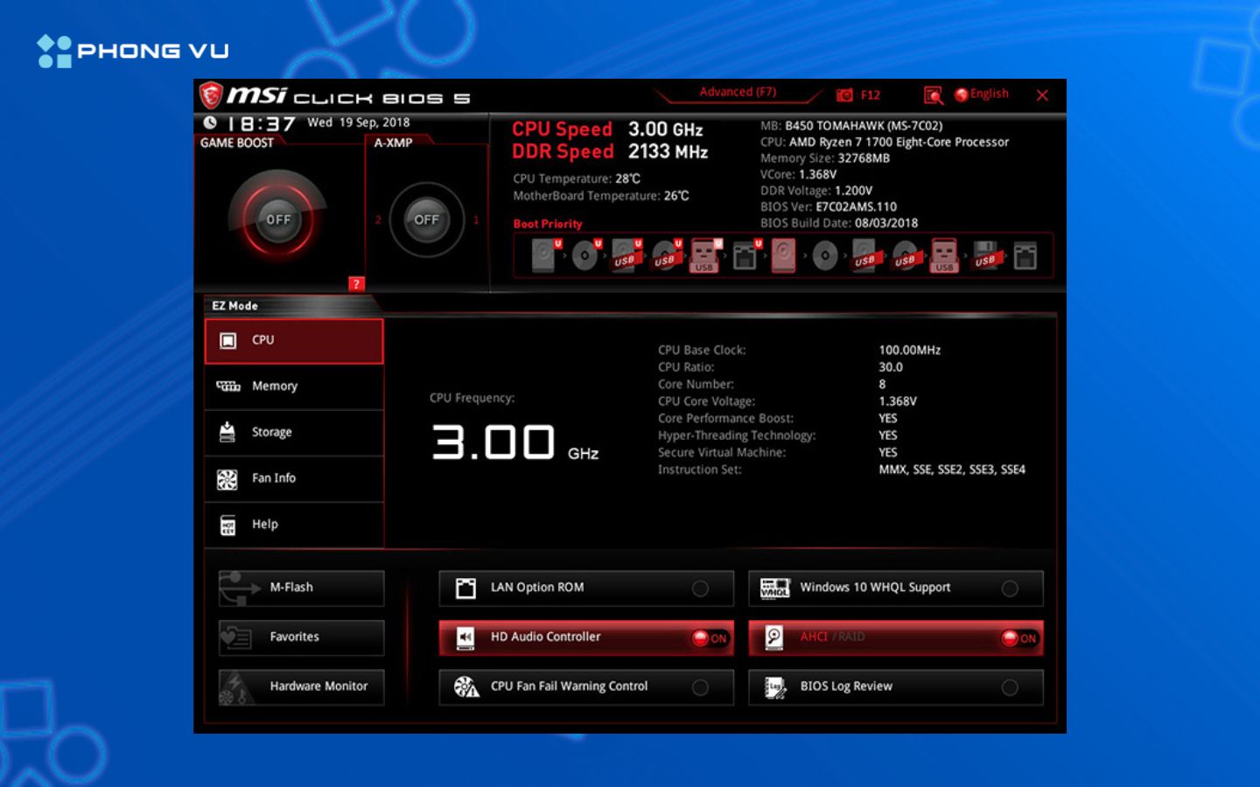The height and width of the screenshot is (787, 1260).
Task: Switch the AHCI / RAID toggle off
Action: pyautogui.click(x=1018, y=638)
